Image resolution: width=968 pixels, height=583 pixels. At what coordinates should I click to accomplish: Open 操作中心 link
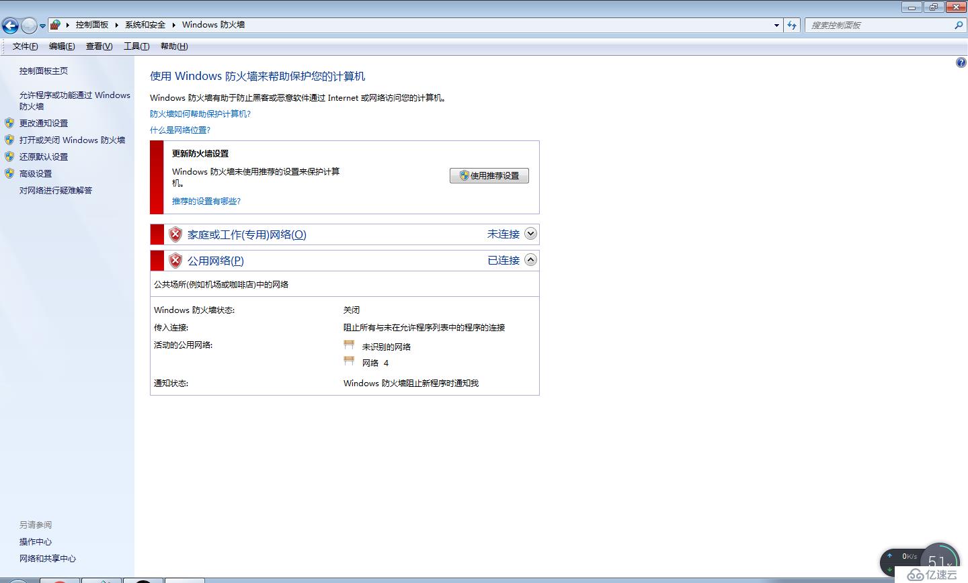point(36,542)
